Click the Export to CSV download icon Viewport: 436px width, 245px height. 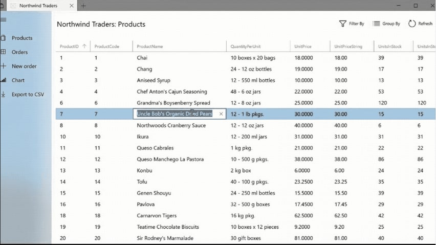(3, 94)
